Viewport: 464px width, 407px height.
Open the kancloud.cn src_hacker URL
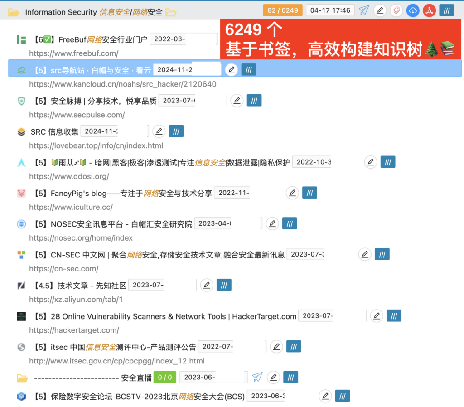[122, 84]
